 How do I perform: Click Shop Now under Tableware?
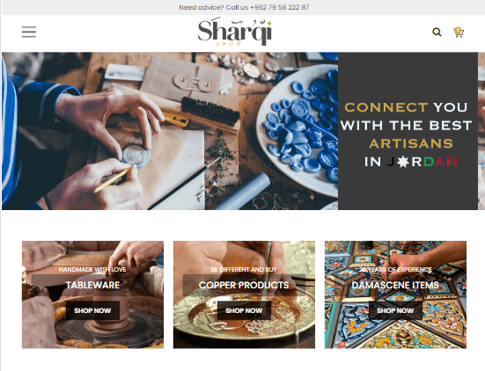92,310
